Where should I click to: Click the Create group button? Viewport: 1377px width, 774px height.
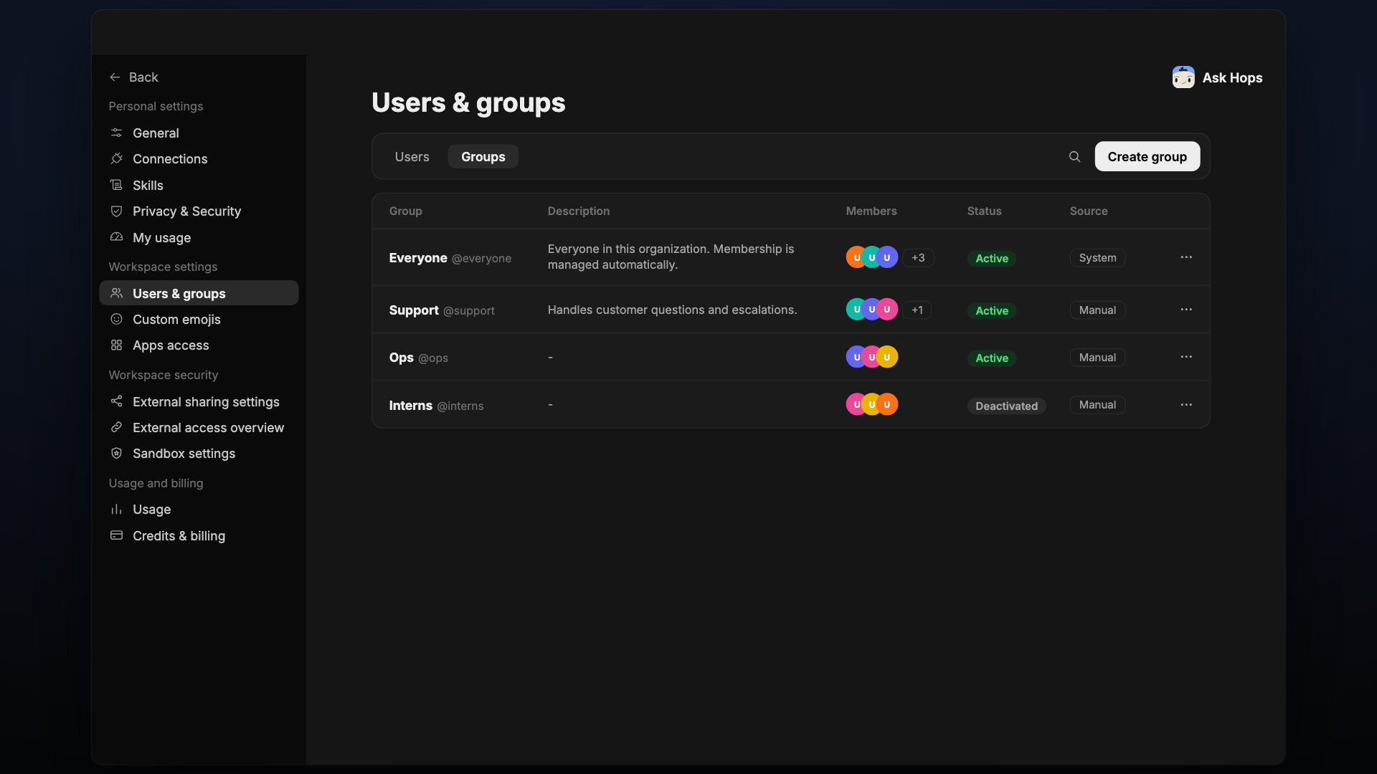click(1147, 156)
